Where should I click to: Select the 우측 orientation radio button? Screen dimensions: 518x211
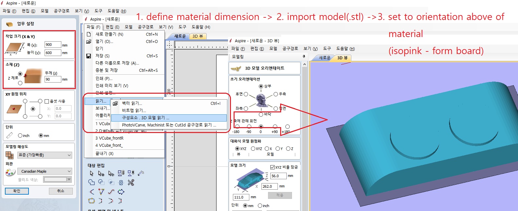(x=276, y=94)
